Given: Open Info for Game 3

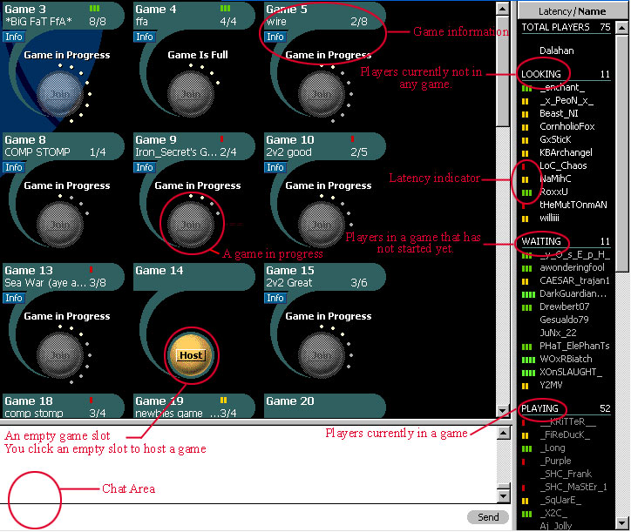Looking at the screenshot, I should [x=14, y=37].
